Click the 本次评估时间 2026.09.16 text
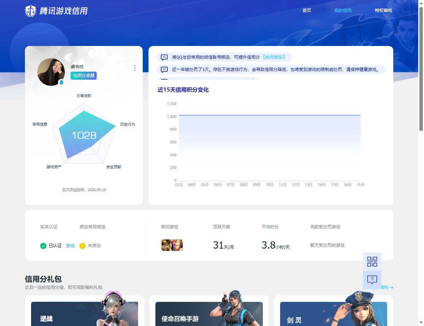This screenshot has height=326, width=424. pyautogui.click(x=84, y=190)
